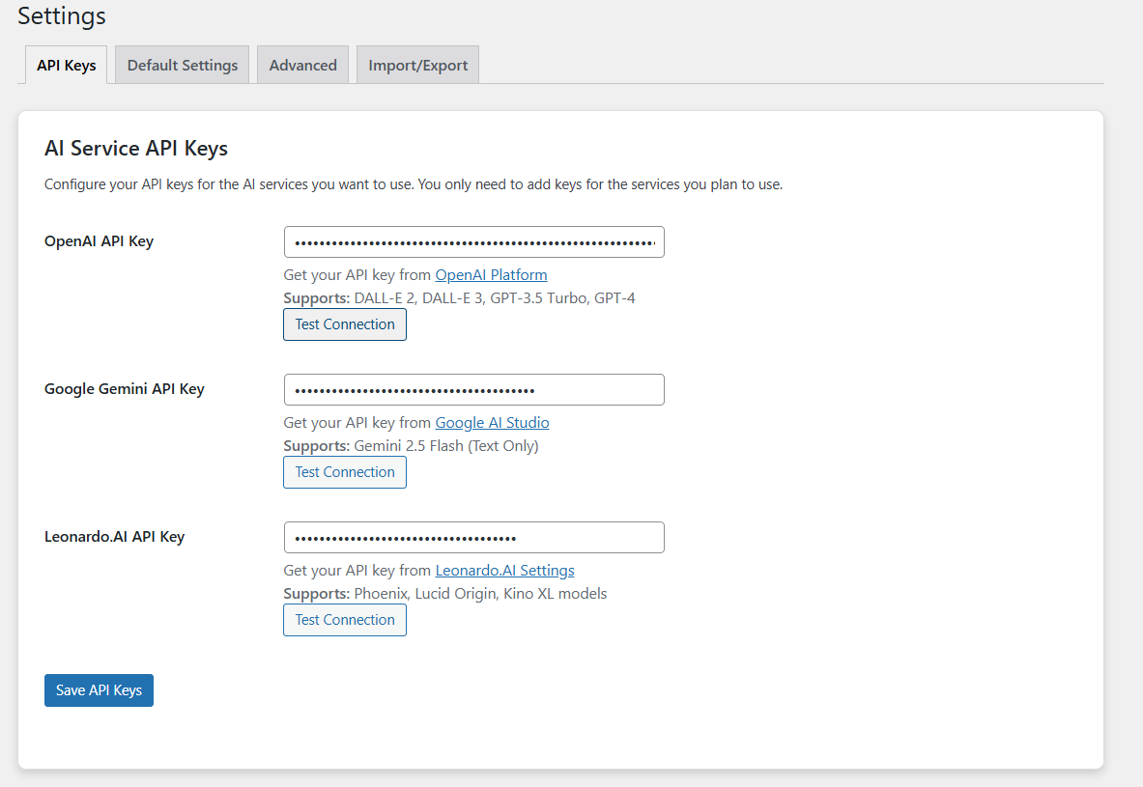Click the "Leonardo.AI API Key" label
Viewport: 1143px width, 787px height.
(x=114, y=537)
